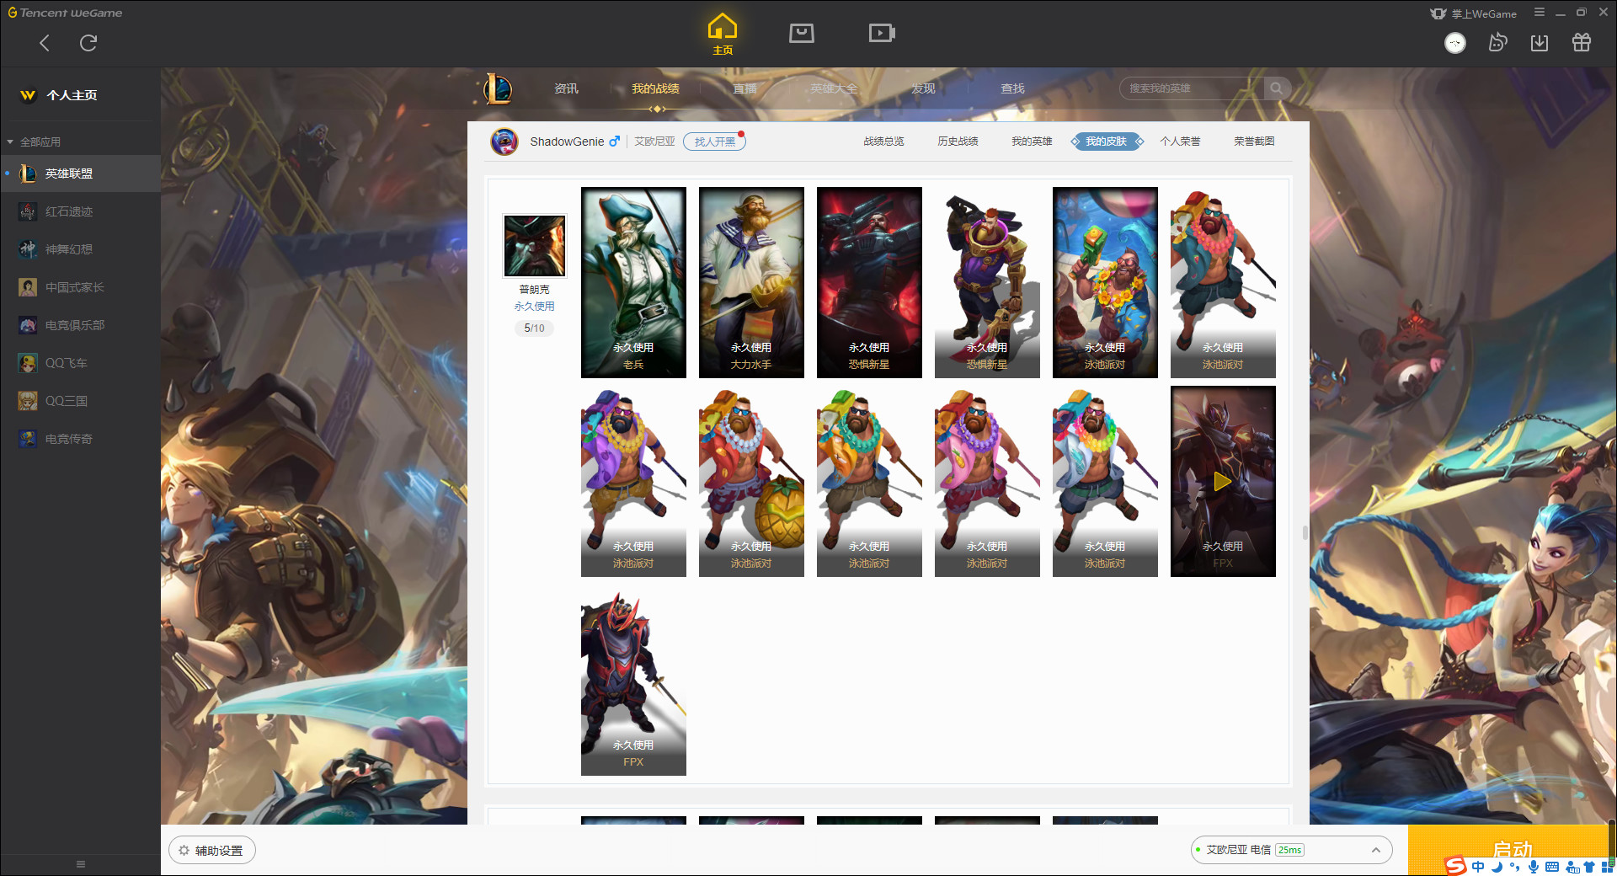The width and height of the screenshot is (1617, 876).
Task: Select 中国式家长 in the app list
Action: pos(80,287)
